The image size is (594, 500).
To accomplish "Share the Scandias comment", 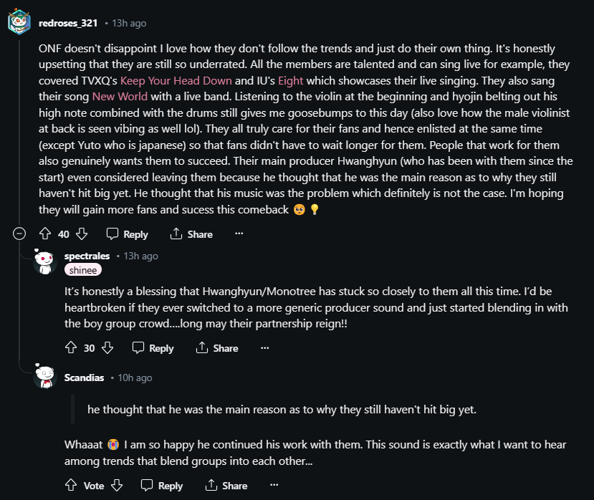I will tap(226, 486).
